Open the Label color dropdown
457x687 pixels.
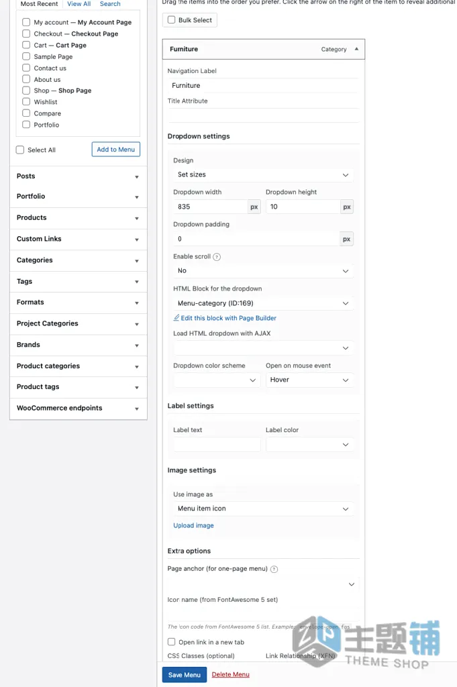pyautogui.click(x=309, y=444)
